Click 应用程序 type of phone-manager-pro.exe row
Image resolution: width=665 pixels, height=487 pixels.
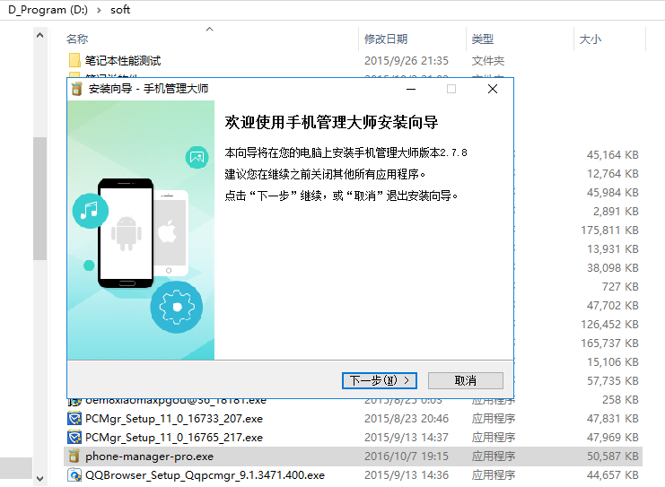pyautogui.click(x=494, y=457)
